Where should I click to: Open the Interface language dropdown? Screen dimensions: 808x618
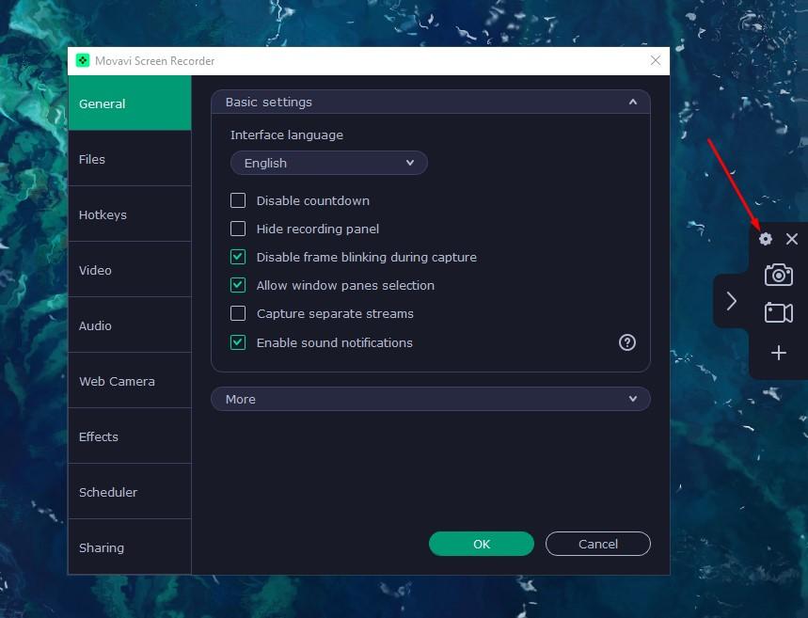point(329,163)
